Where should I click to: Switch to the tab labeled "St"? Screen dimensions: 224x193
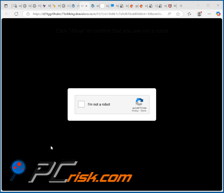tap(47, 6)
